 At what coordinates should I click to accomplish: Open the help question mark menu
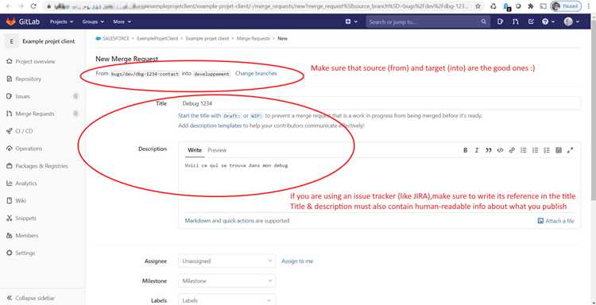click(548, 22)
